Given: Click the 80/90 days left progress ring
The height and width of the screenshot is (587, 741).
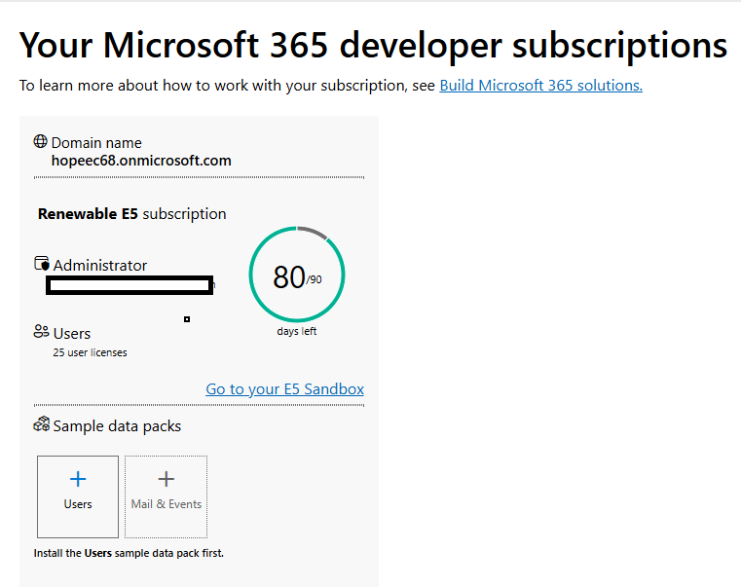Looking at the screenshot, I should click(297, 275).
